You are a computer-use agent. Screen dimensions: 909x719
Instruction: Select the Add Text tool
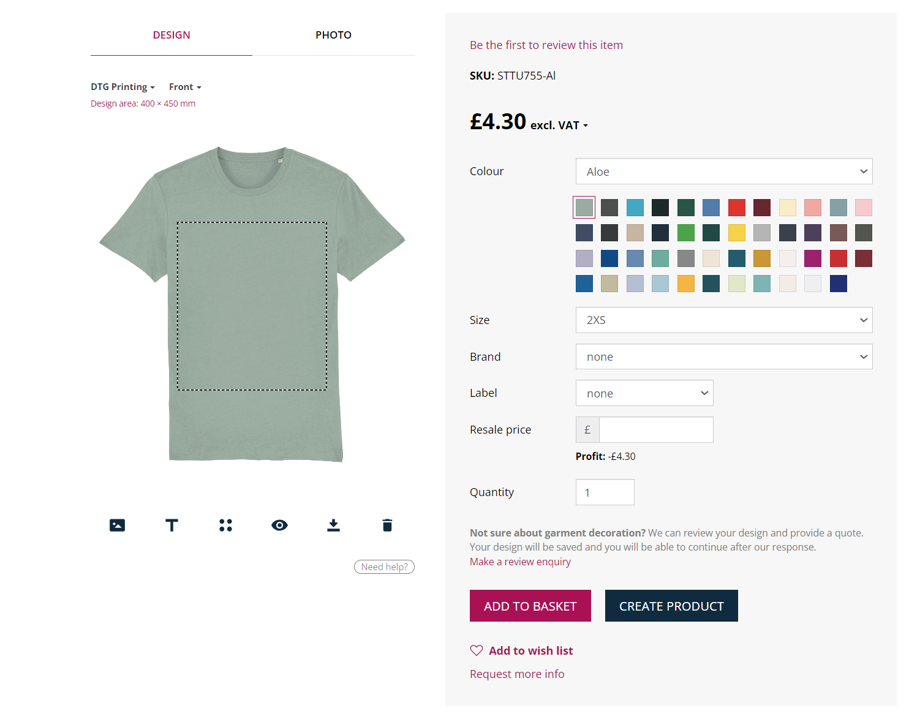coord(172,525)
